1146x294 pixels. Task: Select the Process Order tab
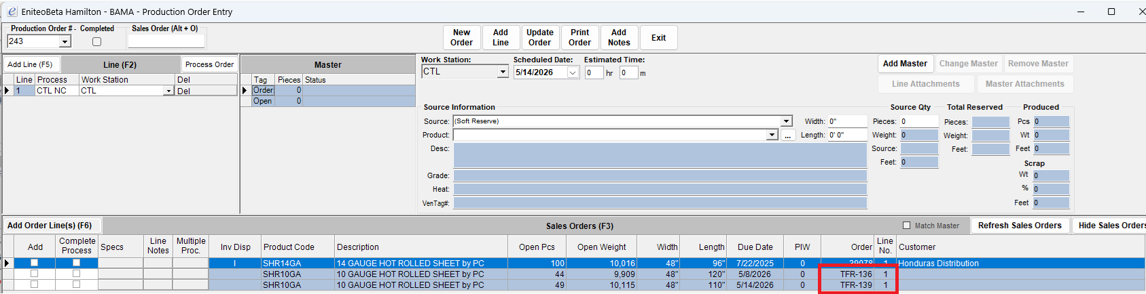209,64
